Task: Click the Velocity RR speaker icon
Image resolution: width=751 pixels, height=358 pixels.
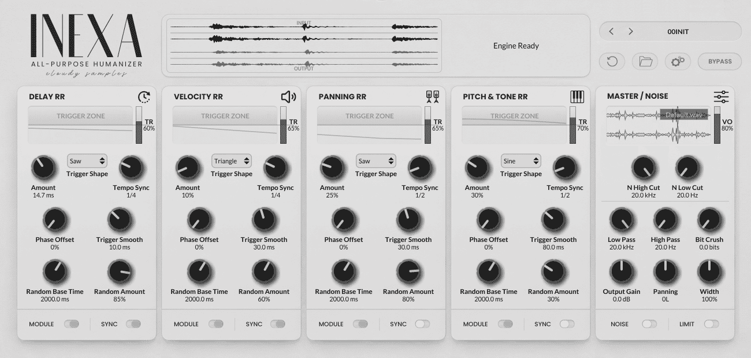Action: pos(288,97)
